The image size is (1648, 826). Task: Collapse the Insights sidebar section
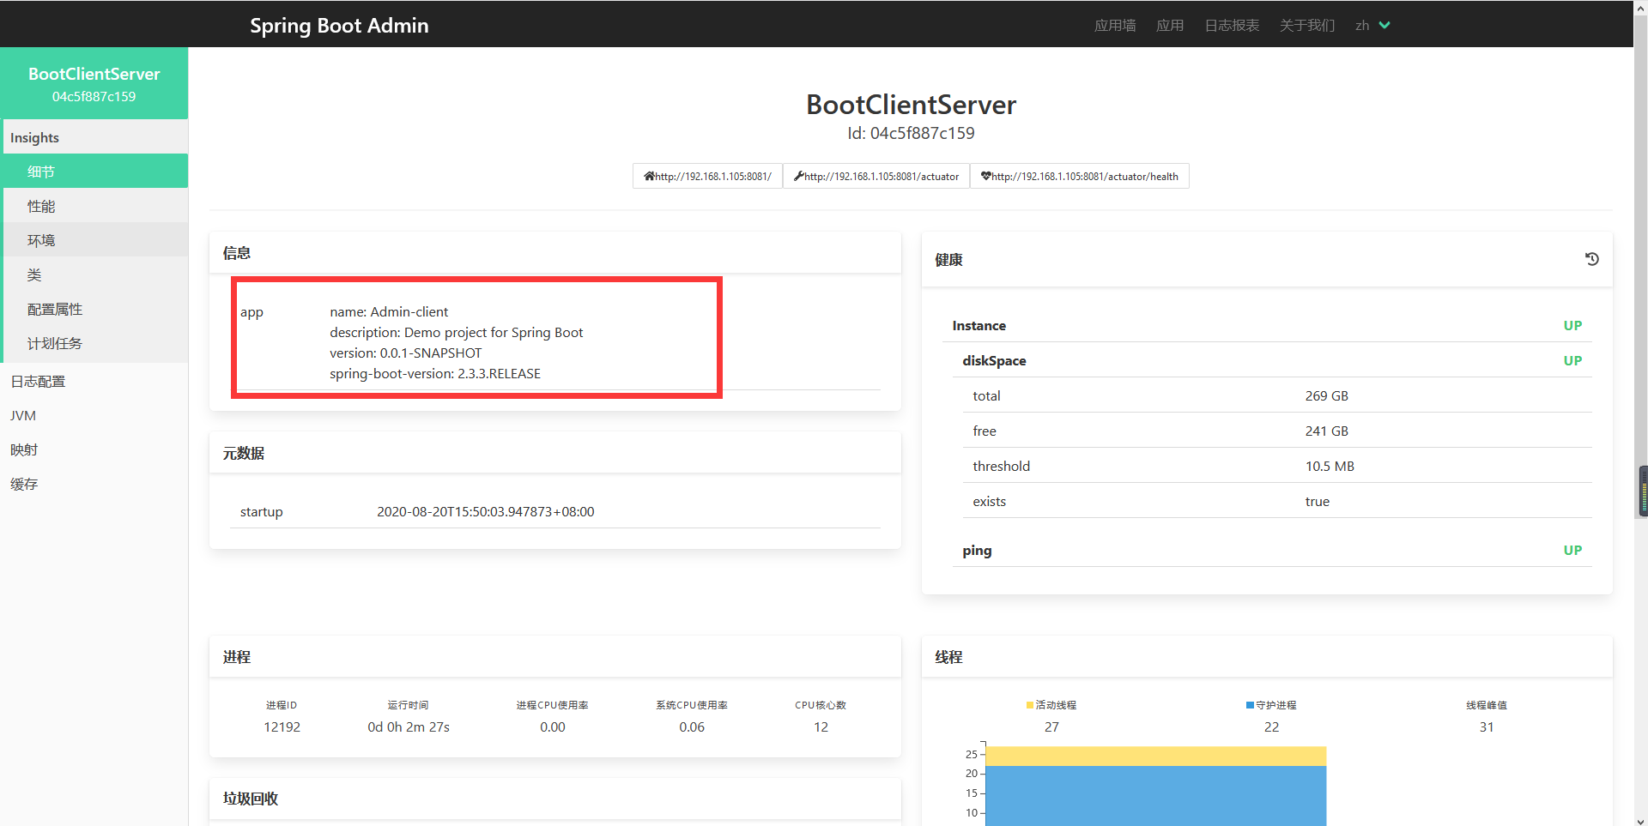click(x=34, y=138)
